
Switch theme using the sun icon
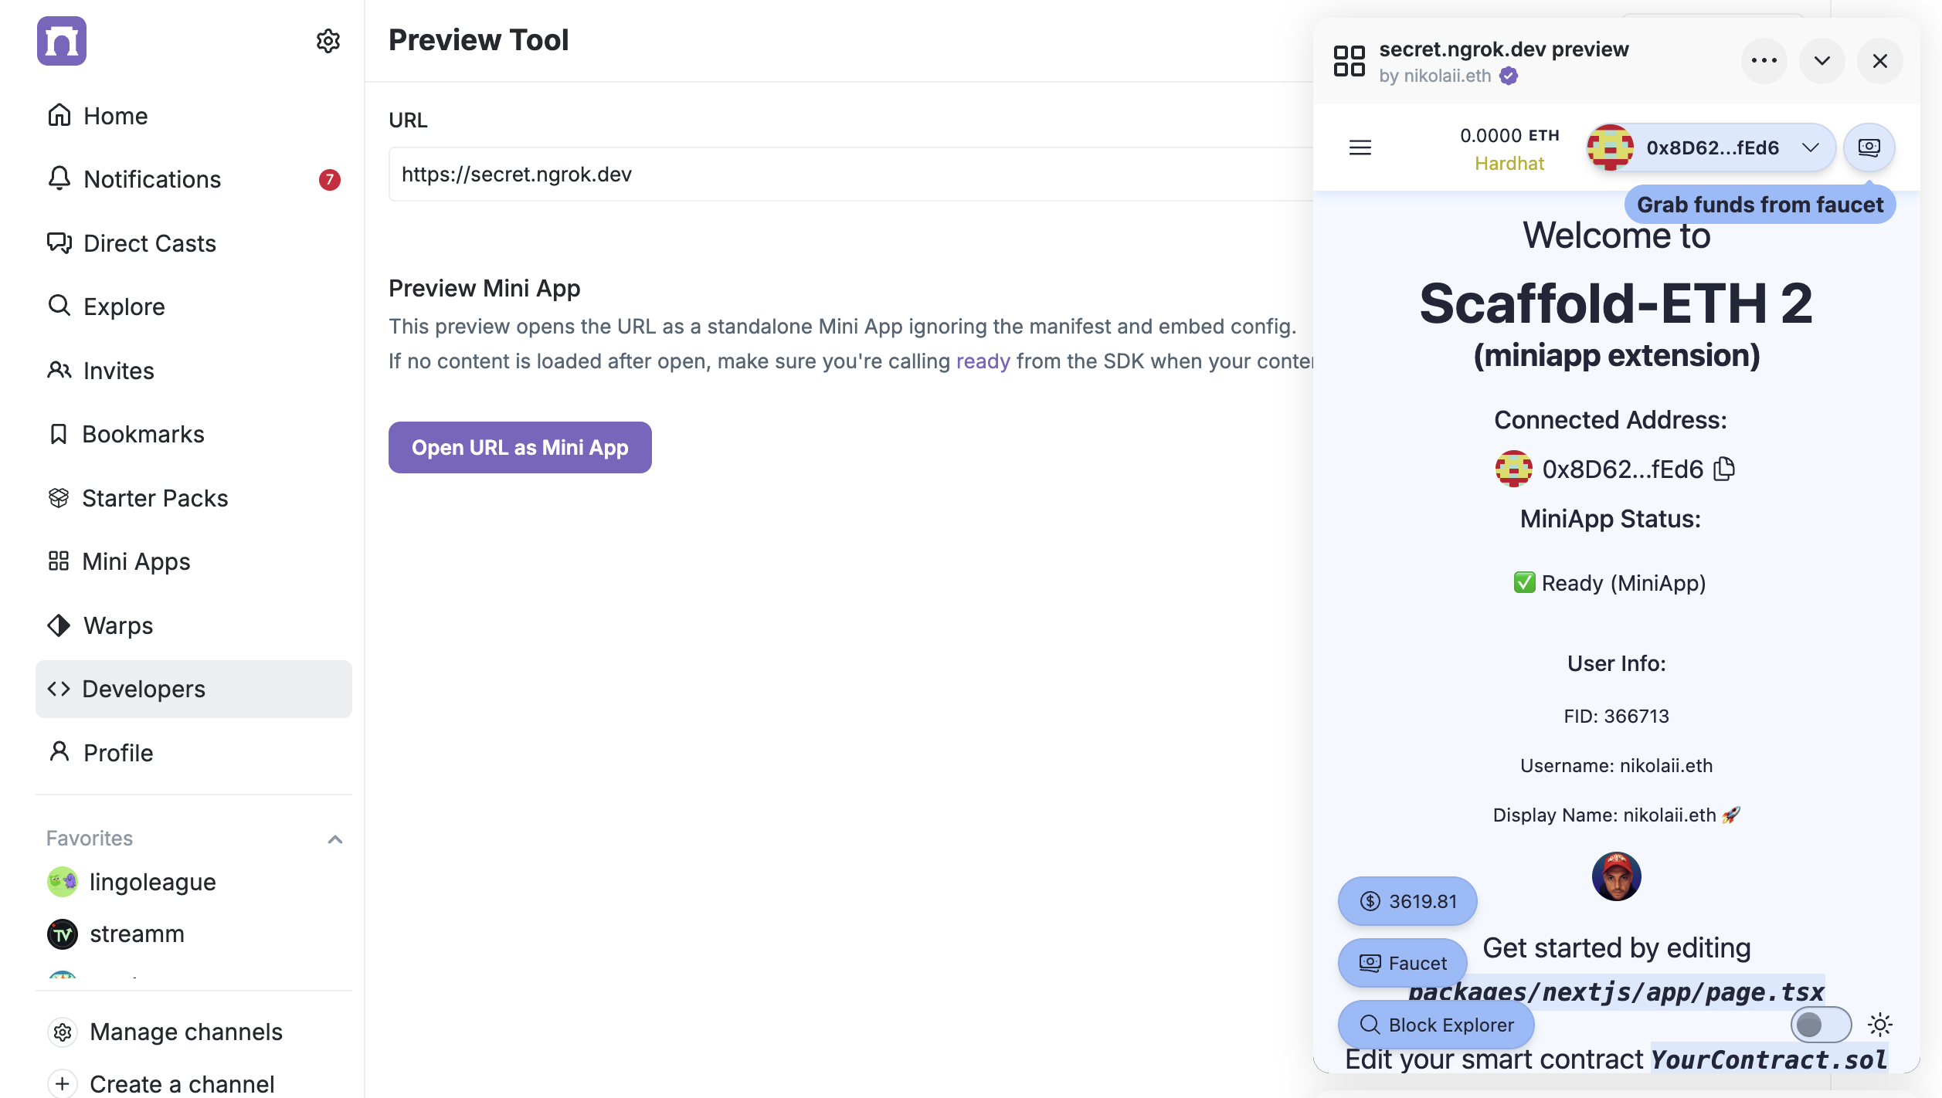1879,1025
